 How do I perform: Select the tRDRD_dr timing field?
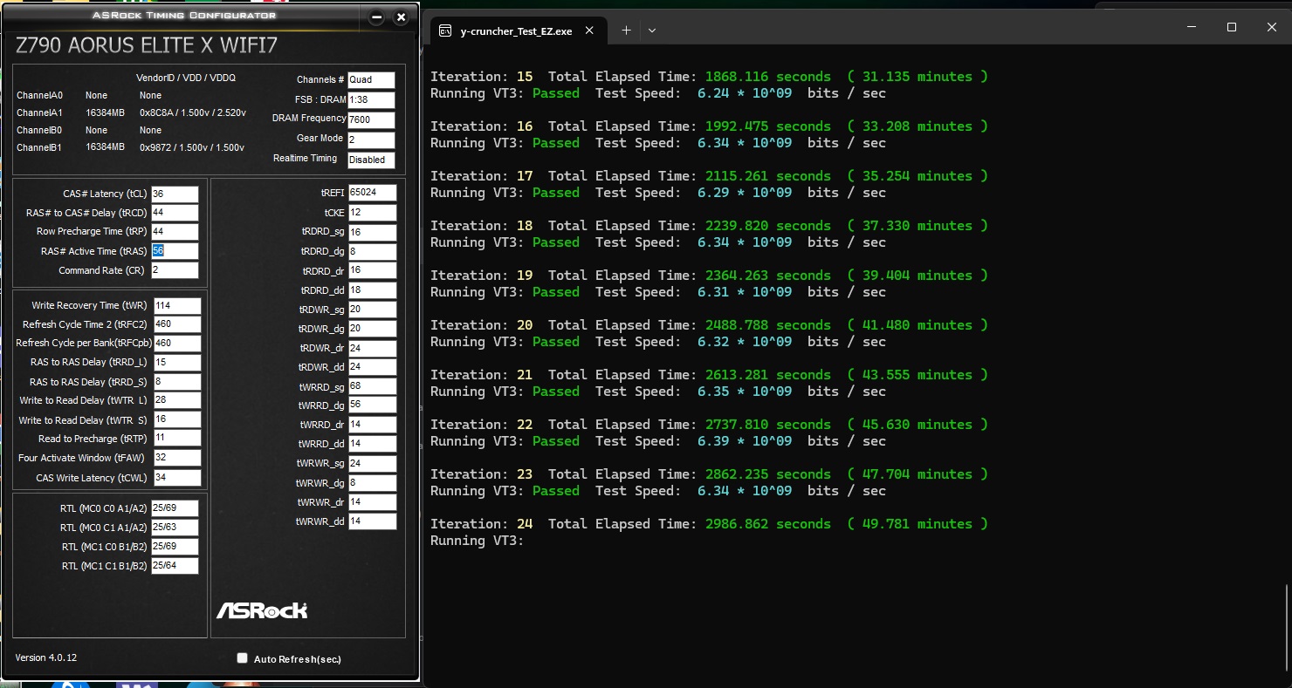click(372, 271)
